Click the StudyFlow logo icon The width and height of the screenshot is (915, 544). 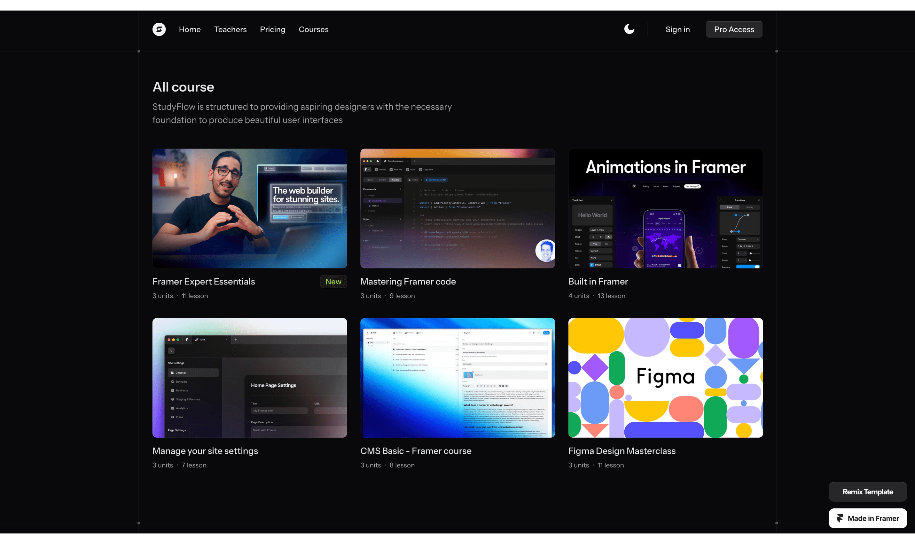(159, 29)
